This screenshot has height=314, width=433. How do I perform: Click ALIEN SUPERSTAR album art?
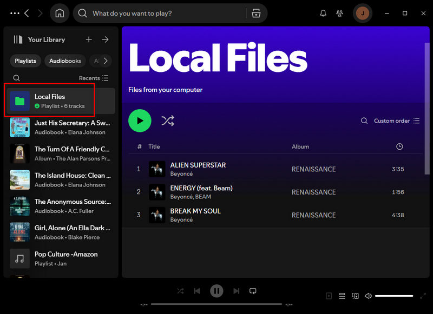click(x=157, y=169)
